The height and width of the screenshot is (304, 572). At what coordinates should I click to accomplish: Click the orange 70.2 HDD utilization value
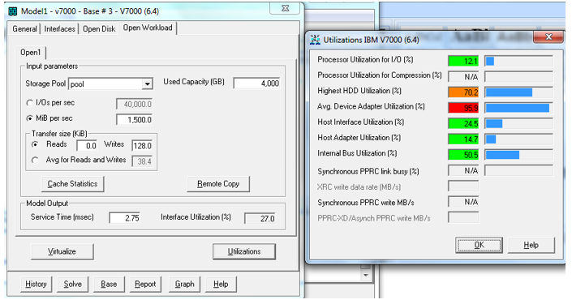[463, 92]
